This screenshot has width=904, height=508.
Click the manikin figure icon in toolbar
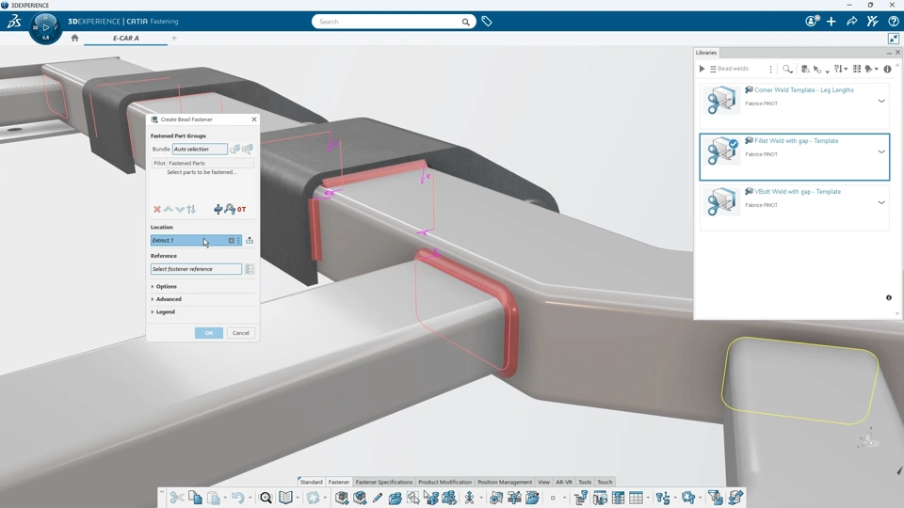(469, 498)
